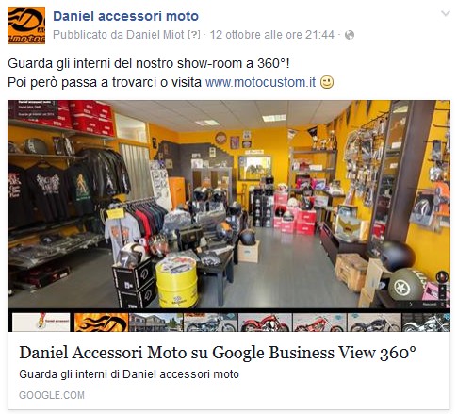The image size is (457, 414).
Task: Click the Daniel accessori moto page logo
Action: [x=26, y=25]
